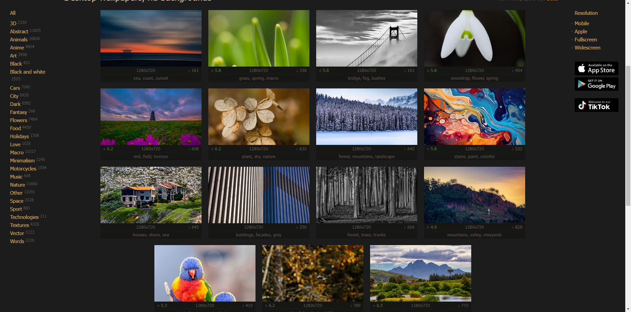Open the TikTok welcome badge
The height and width of the screenshot is (312, 631).
click(x=596, y=105)
